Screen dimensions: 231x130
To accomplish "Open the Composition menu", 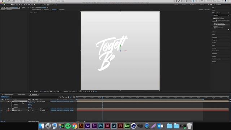I will (28, 1).
